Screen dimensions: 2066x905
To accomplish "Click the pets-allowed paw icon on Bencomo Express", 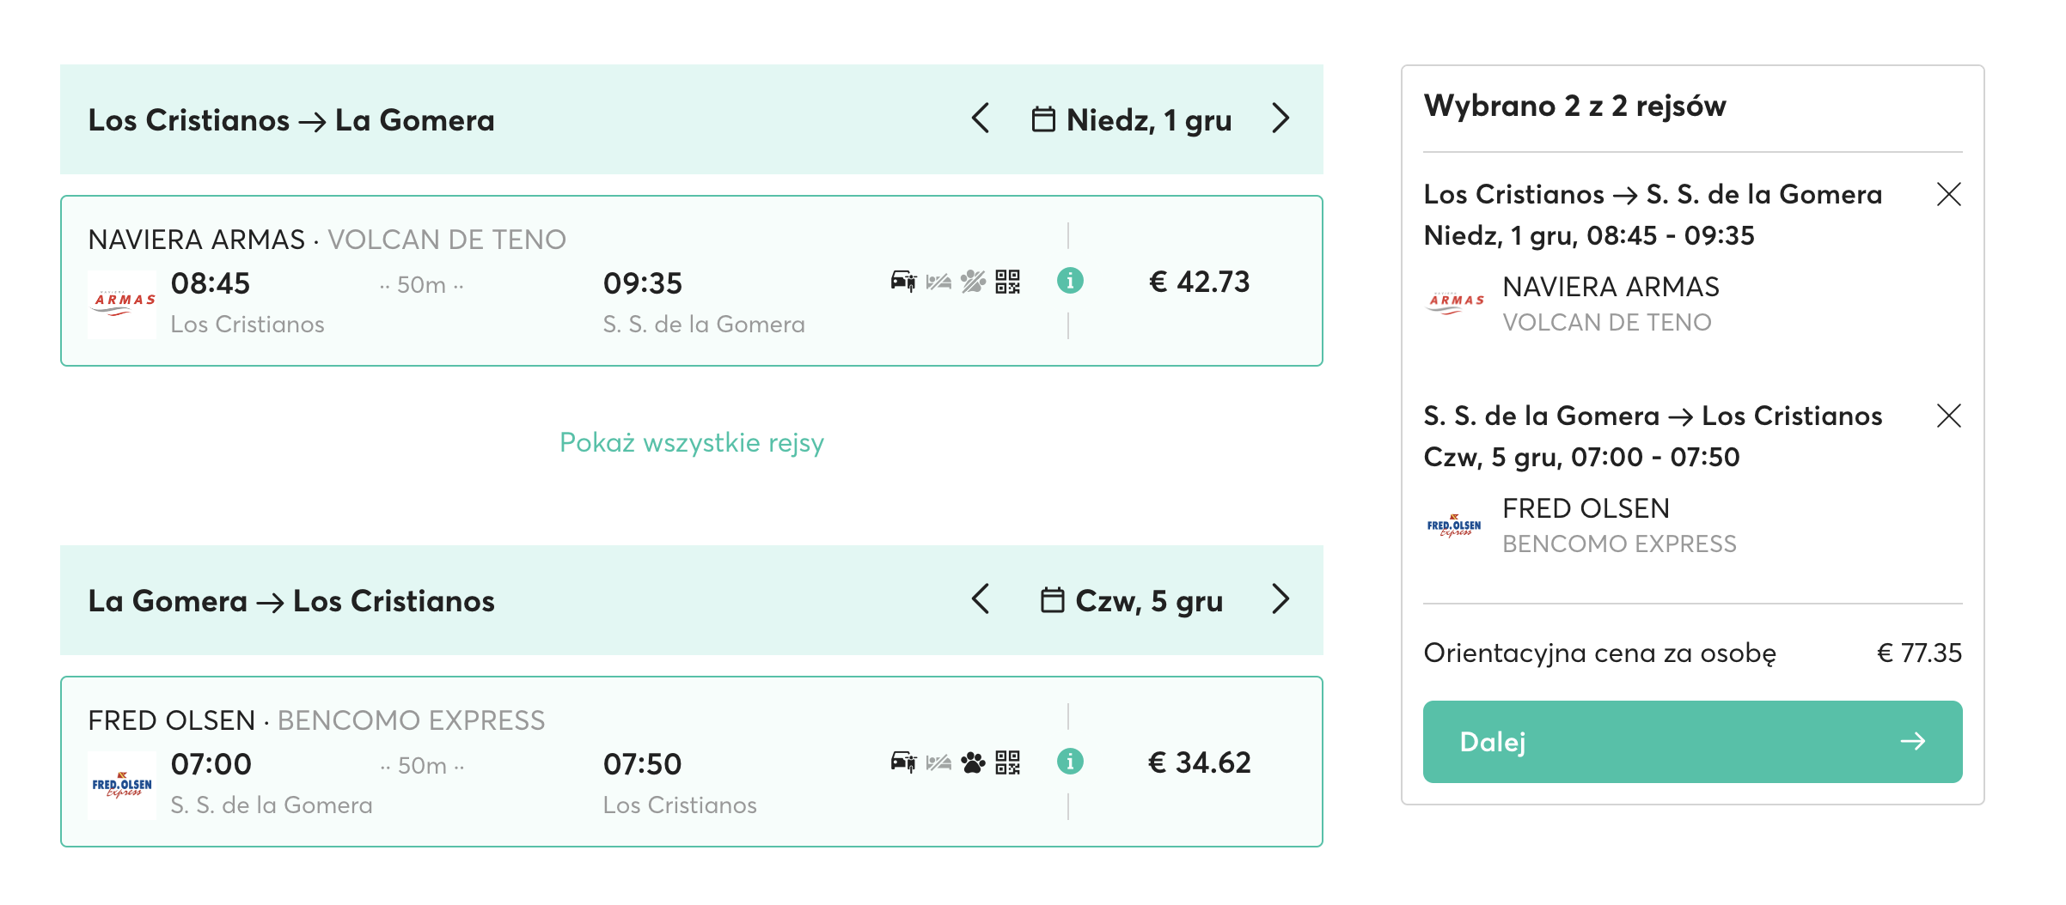I will tap(973, 762).
